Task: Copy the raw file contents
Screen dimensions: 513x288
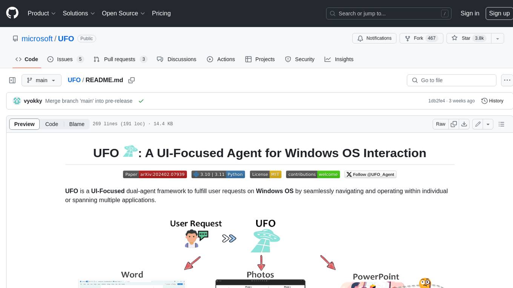Action: point(454,124)
